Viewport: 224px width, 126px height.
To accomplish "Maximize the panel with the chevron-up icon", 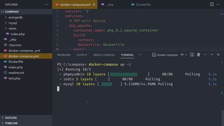I will coord(212,55).
